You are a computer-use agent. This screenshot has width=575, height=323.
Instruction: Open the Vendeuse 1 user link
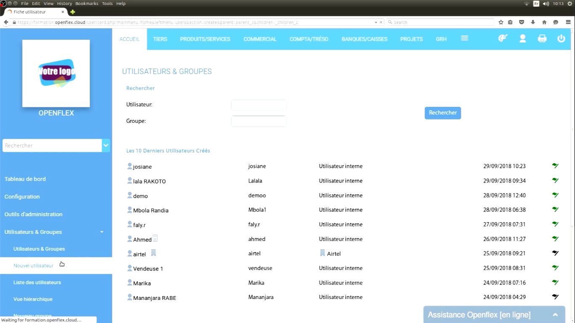148,269
